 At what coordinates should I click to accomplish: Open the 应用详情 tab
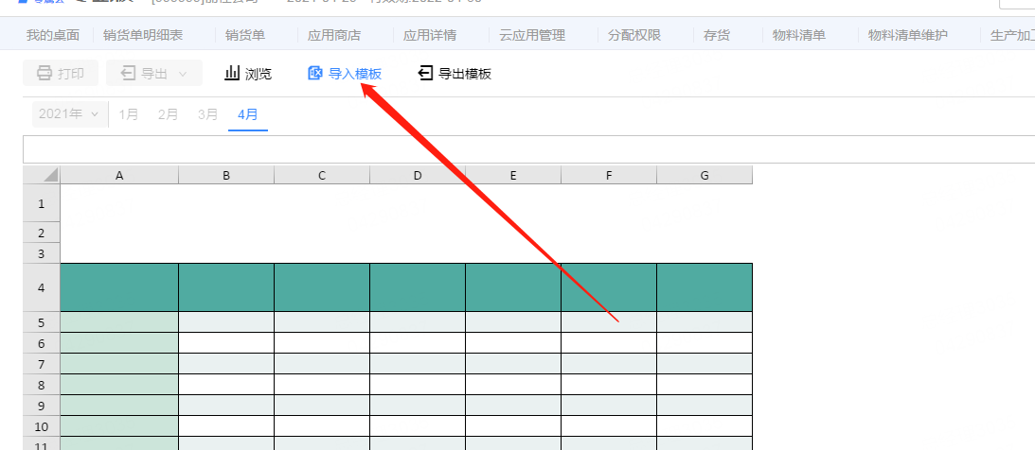tap(430, 35)
